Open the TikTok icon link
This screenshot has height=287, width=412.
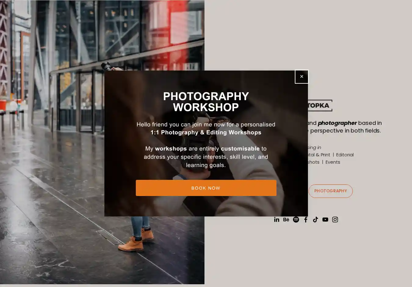tap(315, 220)
